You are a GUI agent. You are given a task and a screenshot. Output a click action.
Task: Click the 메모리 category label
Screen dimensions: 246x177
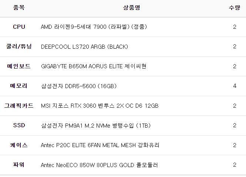point(19,86)
